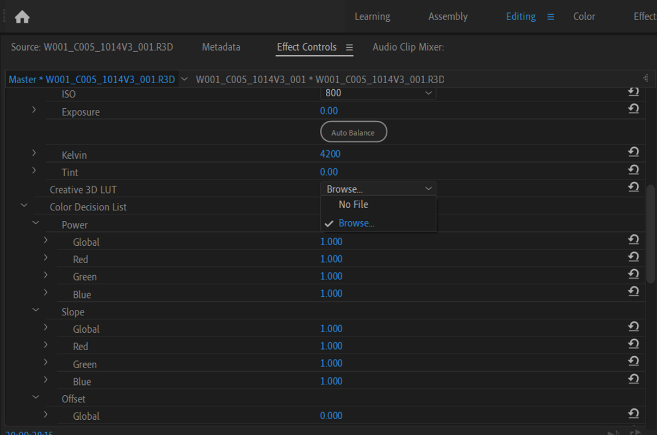The width and height of the screenshot is (657, 435).
Task: Select the Master W001_C005_1014V3_001.R3D clip tab
Action: coord(92,79)
